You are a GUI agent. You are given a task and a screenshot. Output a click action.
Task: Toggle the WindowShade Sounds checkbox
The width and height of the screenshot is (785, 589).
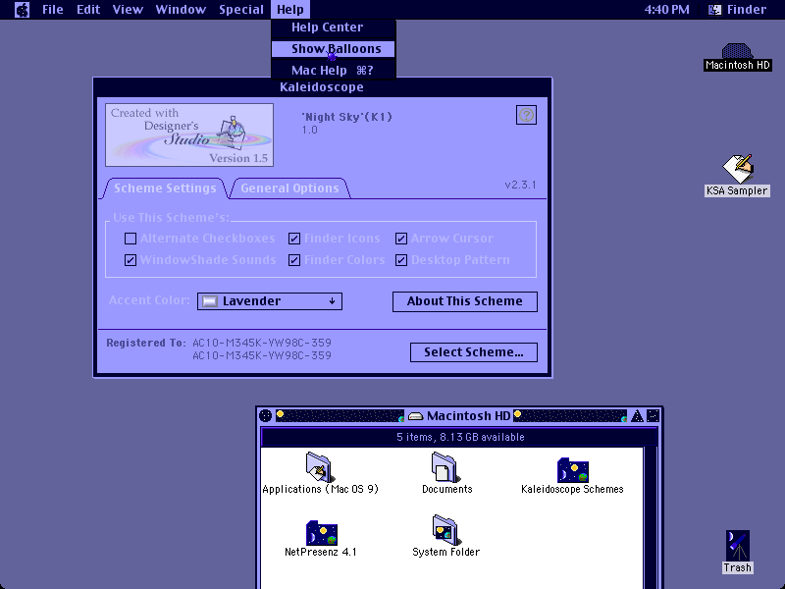[131, 260]
